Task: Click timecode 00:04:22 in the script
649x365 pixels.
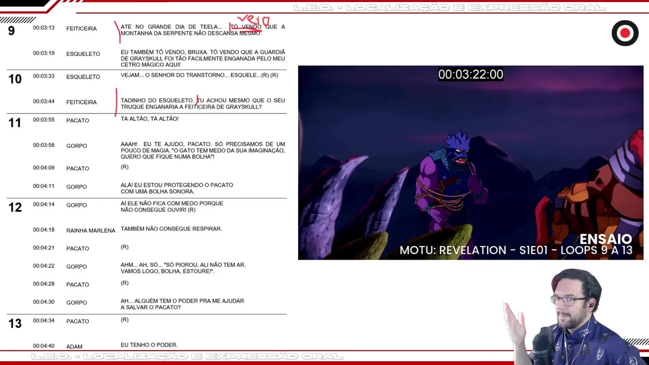Action: pos(44,266)
